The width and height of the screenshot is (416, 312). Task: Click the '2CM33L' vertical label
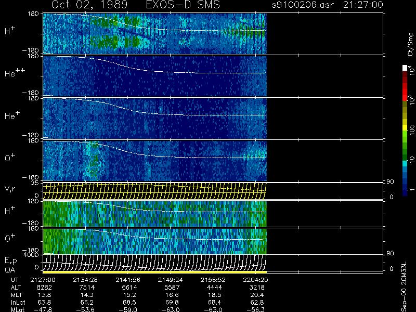[404, 274]
